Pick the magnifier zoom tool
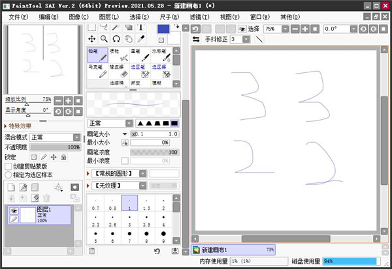Image resolution: width=392 pixels, height=269 pixels. pos(104,39)
